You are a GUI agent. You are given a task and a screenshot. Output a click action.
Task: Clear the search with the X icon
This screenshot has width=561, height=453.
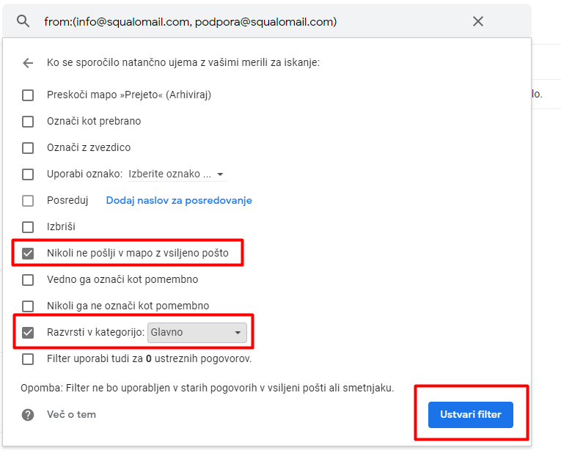tap(478, 21)
